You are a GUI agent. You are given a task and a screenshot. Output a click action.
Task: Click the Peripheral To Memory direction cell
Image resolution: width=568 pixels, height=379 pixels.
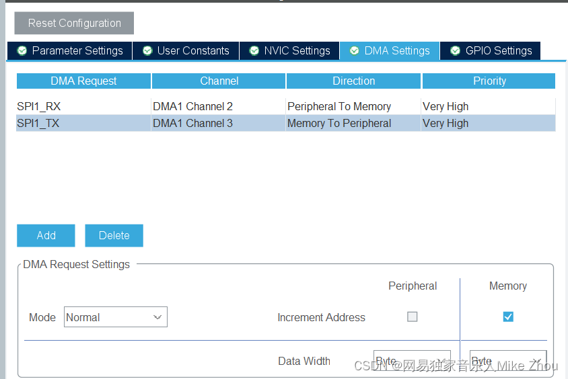(353, 106)
